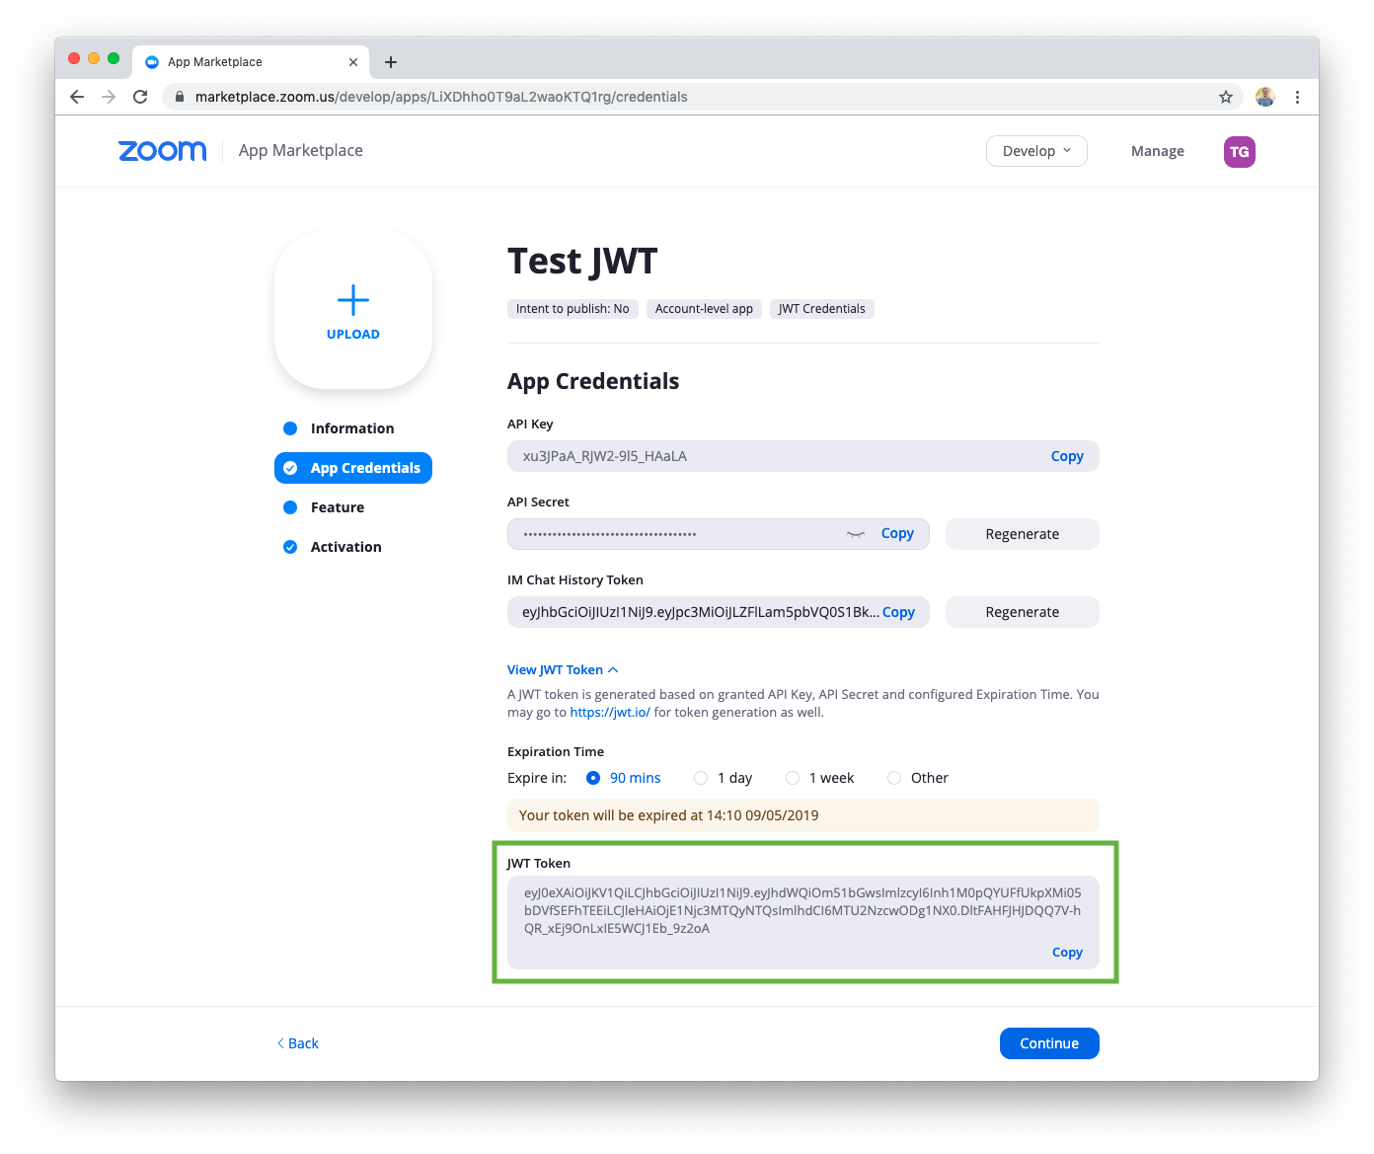Copy the JWT Token

click(x=1067, y=953)
